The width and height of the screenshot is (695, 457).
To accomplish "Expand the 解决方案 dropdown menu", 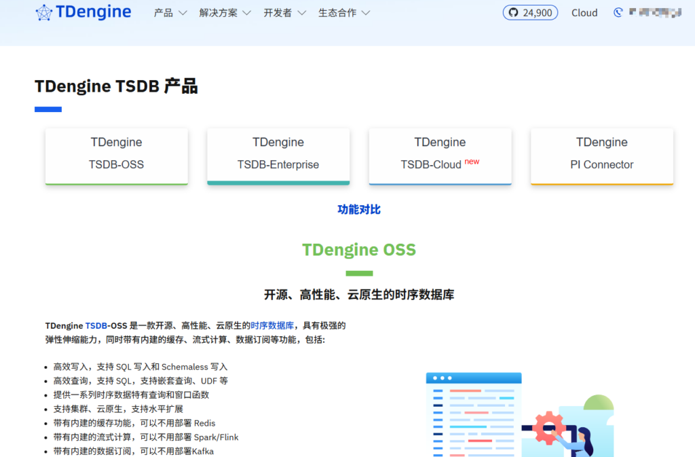I will 225,13.
